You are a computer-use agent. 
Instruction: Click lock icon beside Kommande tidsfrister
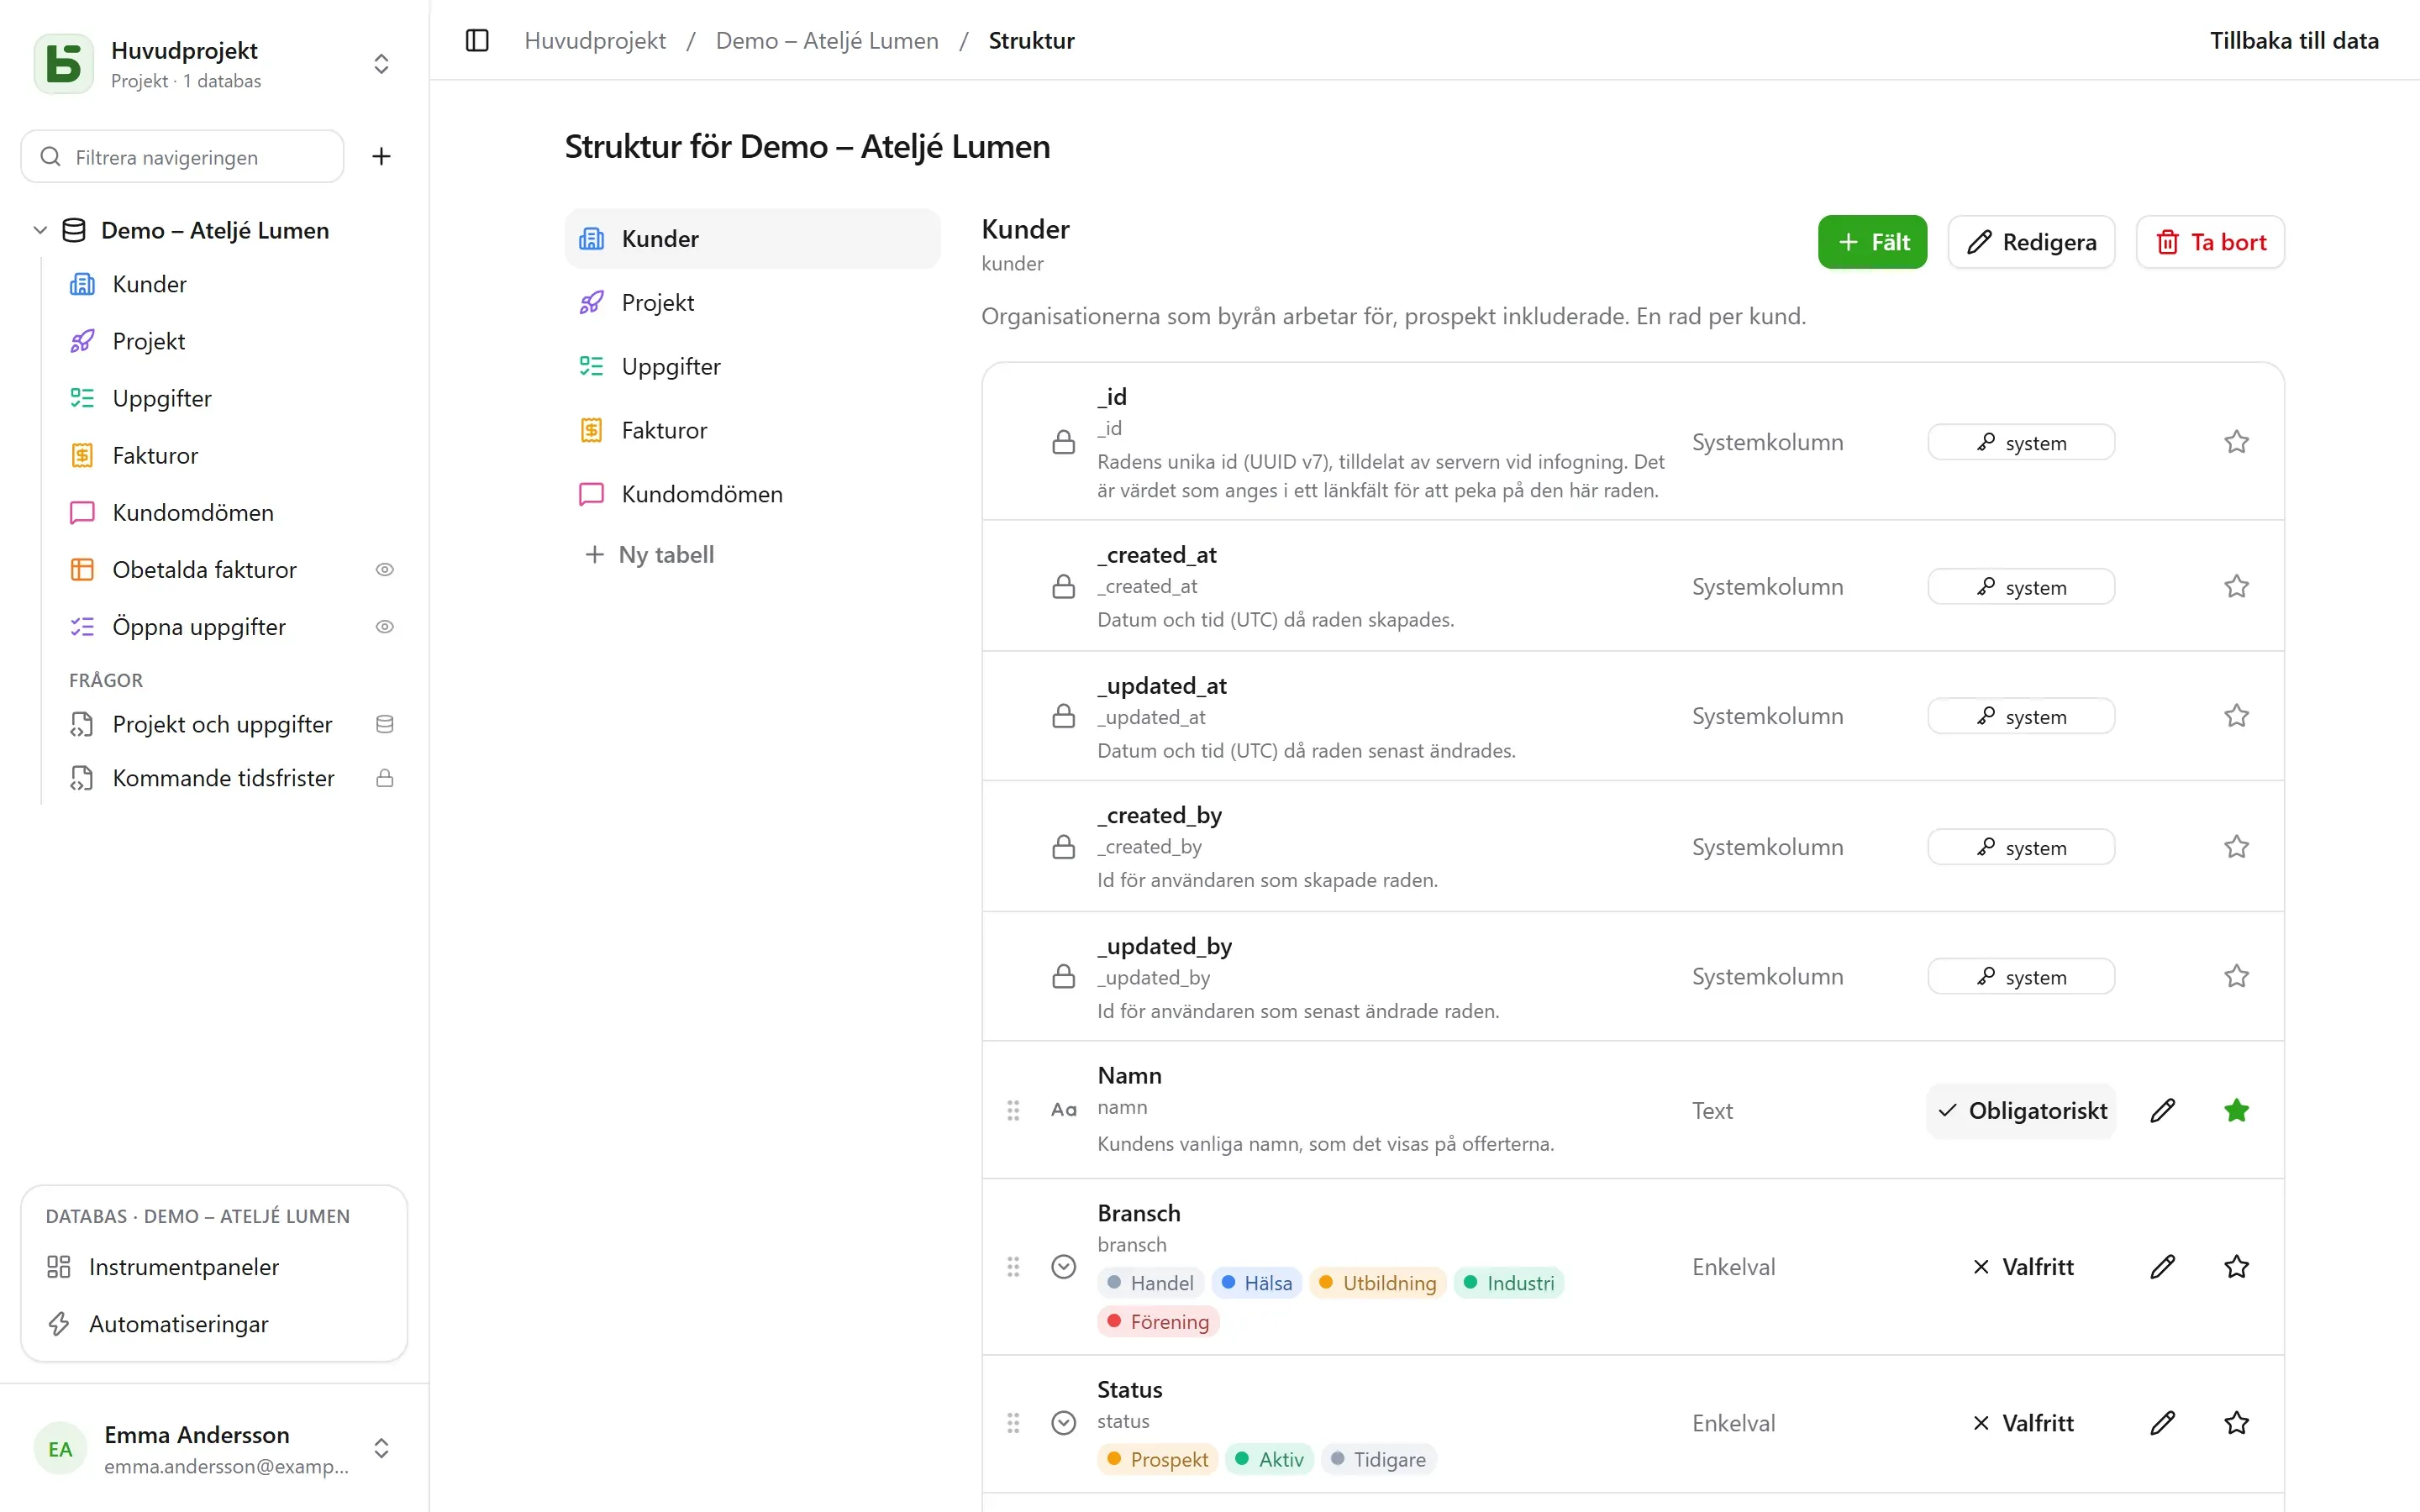pos(385,778)
